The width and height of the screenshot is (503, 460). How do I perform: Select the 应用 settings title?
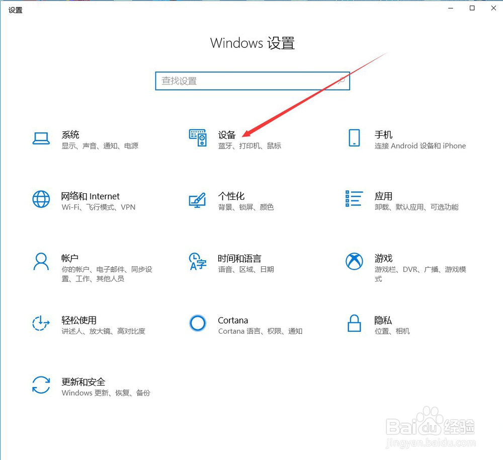pos(383,196)
